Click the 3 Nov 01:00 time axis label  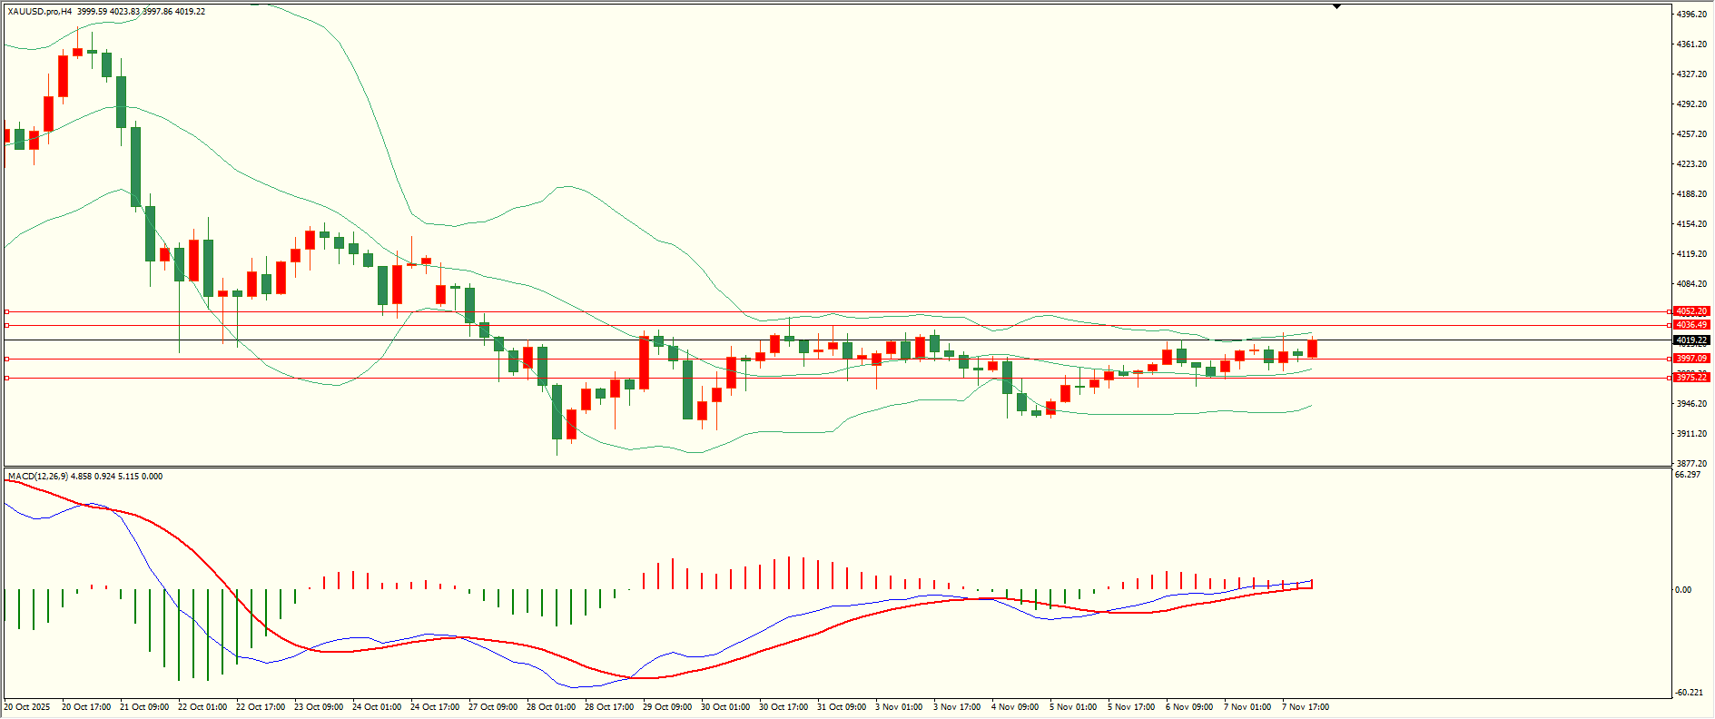pyautogui.click(x=899, y=707)
